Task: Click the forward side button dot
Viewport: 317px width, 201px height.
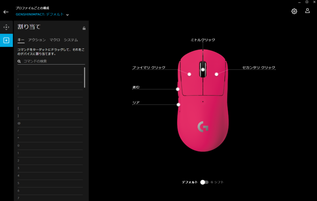Action: 178,89
